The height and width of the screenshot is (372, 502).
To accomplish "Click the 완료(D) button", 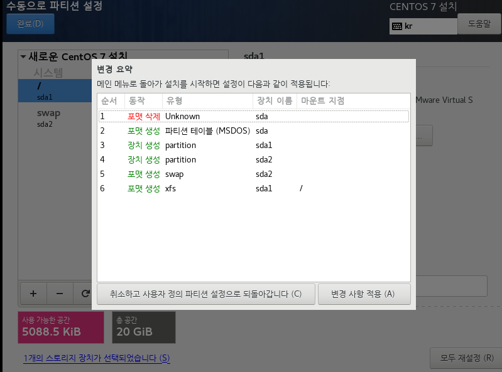I will point(30,24).
